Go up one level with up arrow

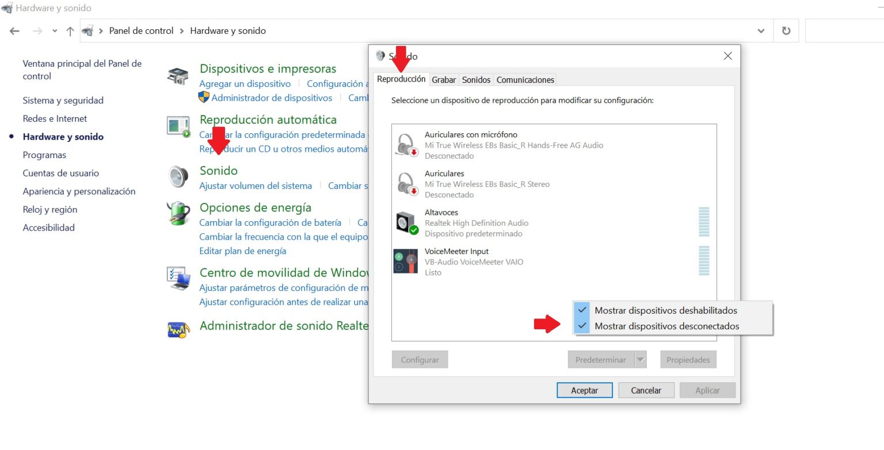point(70,31)
